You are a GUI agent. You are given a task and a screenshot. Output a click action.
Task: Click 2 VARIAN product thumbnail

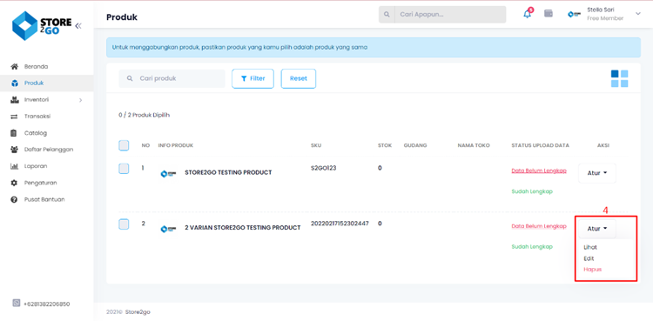[x=168, y=229]
